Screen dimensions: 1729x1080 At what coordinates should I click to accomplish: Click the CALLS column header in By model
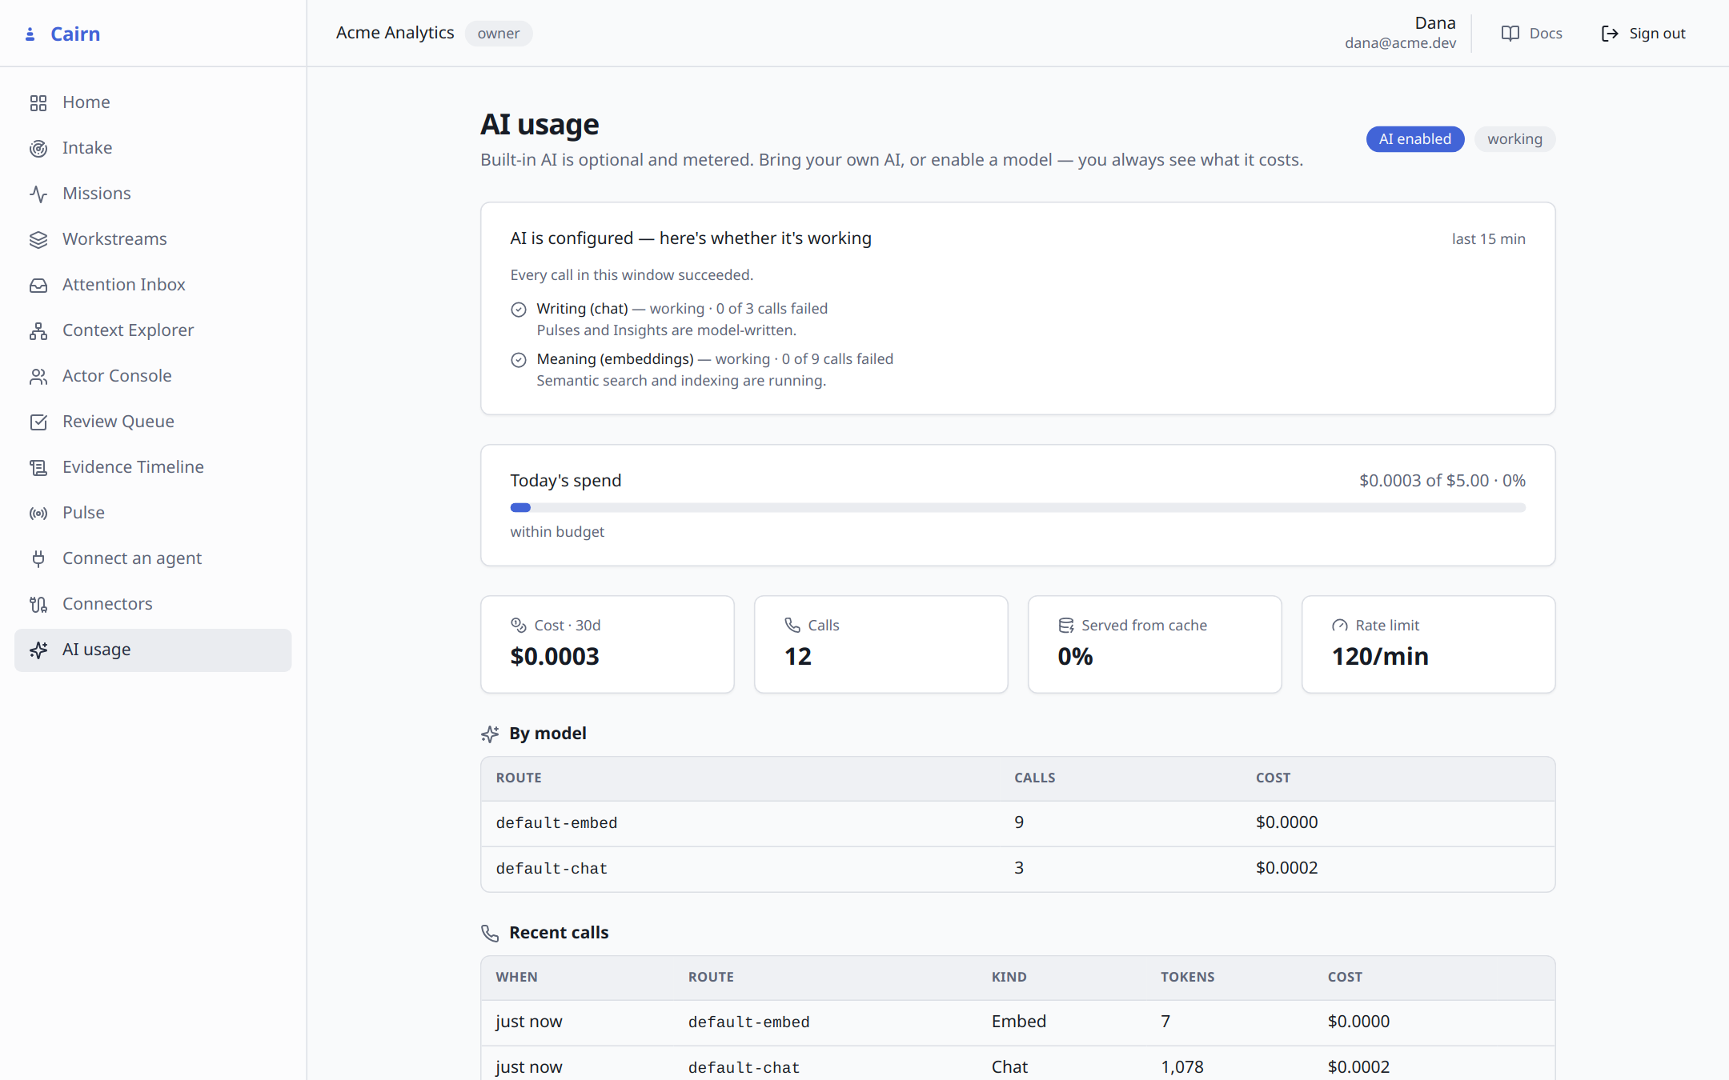[1034, 778]
